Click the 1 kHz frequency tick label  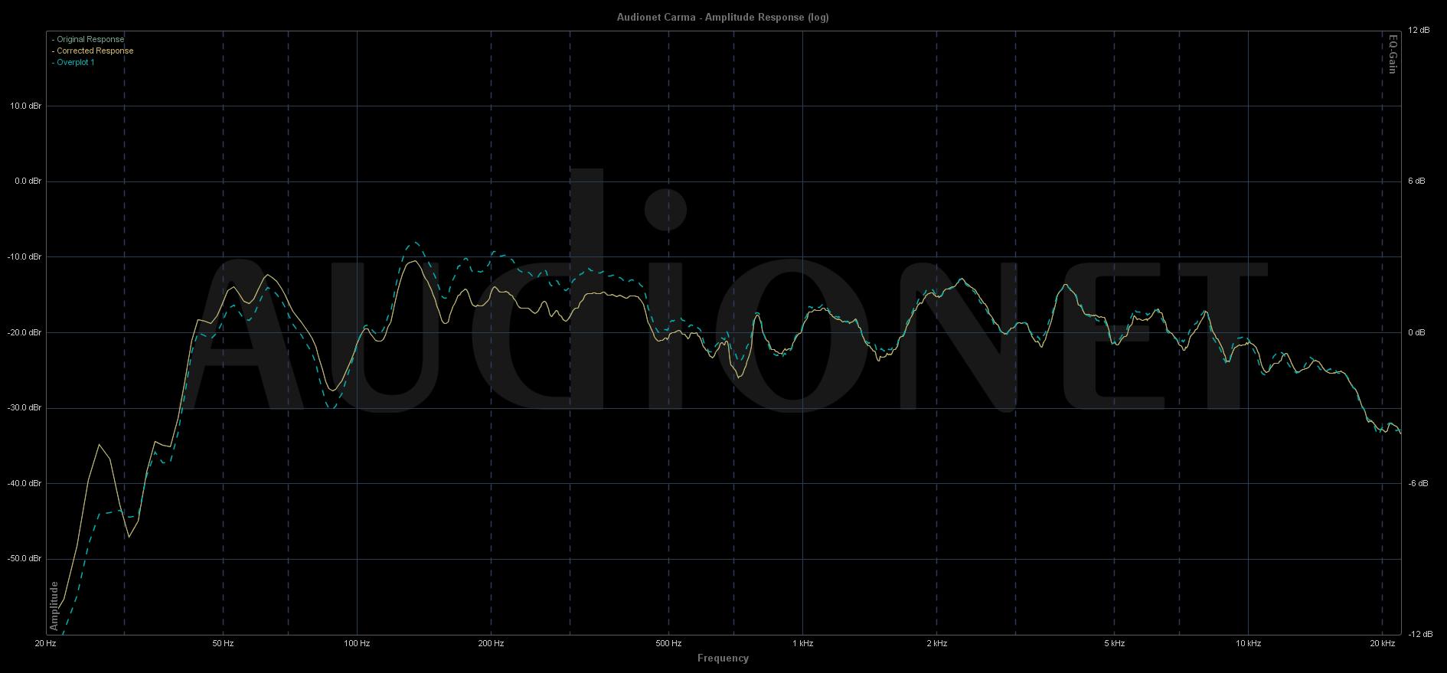tap(802, 643)
